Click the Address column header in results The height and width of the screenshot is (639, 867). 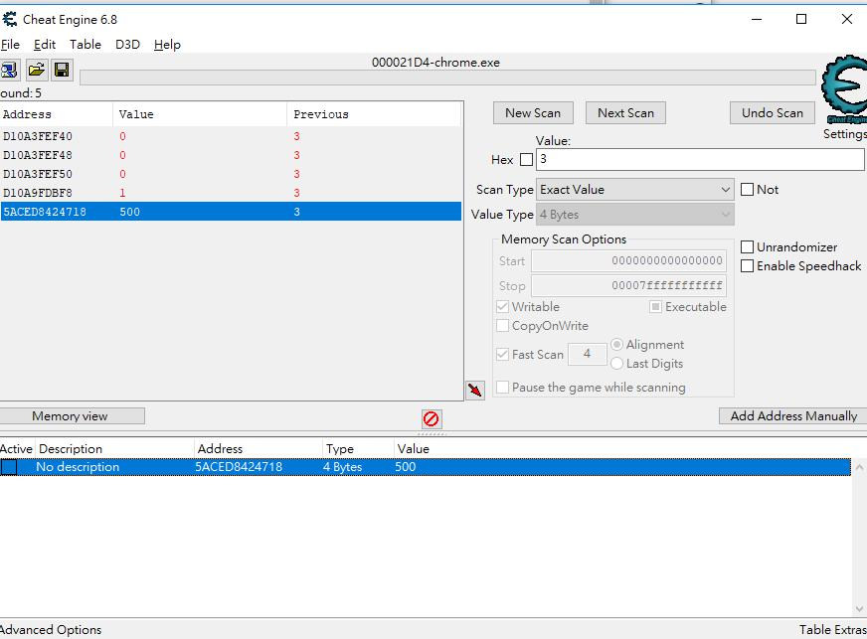pyautogui.click(x=57, y=114)
